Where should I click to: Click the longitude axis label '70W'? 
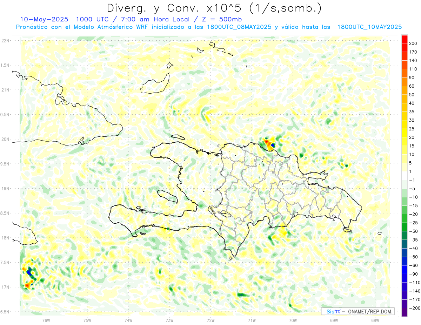(x=293, y=320)
